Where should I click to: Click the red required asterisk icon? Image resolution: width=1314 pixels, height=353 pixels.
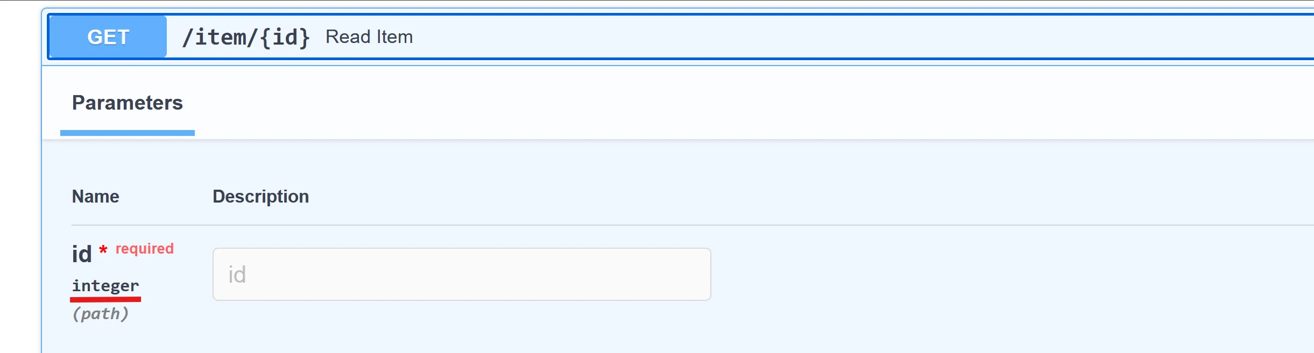[103, 249]
